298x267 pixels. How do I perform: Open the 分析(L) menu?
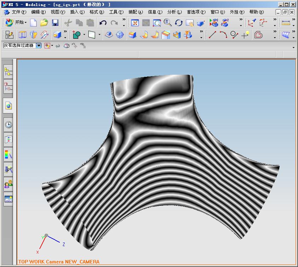coord(175,12)
